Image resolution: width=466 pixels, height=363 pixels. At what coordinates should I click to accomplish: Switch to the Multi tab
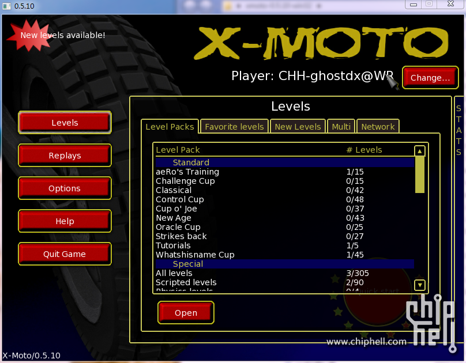tap(341, 127)
